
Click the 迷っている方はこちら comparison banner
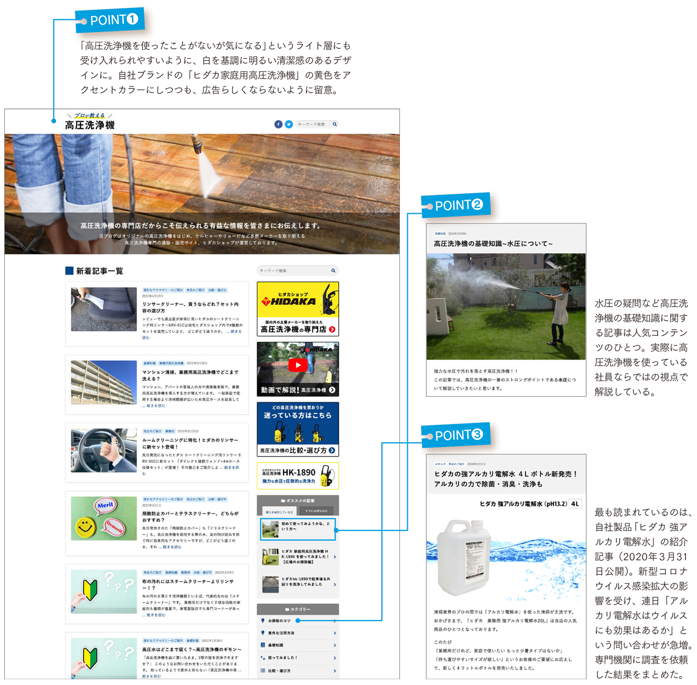click(x=298, y=429)
